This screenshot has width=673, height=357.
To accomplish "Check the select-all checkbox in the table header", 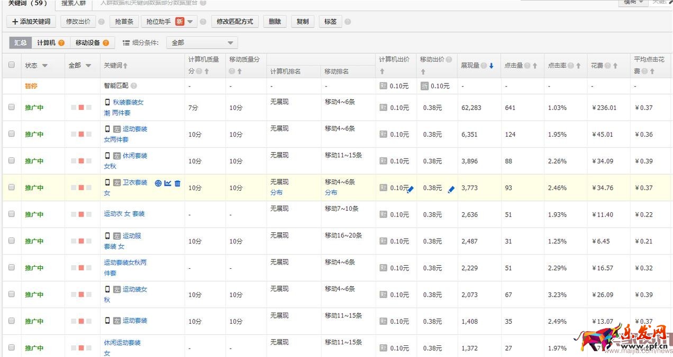I will click(12, 64).
